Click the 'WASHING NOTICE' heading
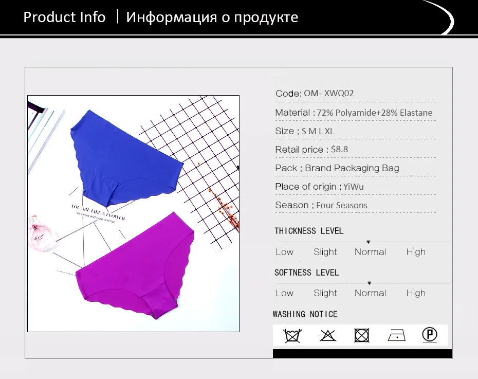This screenshot has width=478, height=379. click(x=305, y=314)
